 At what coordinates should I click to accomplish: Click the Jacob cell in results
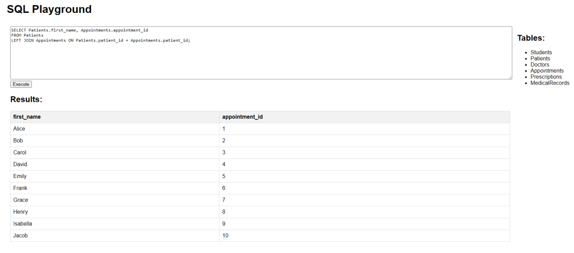(114, 236)
